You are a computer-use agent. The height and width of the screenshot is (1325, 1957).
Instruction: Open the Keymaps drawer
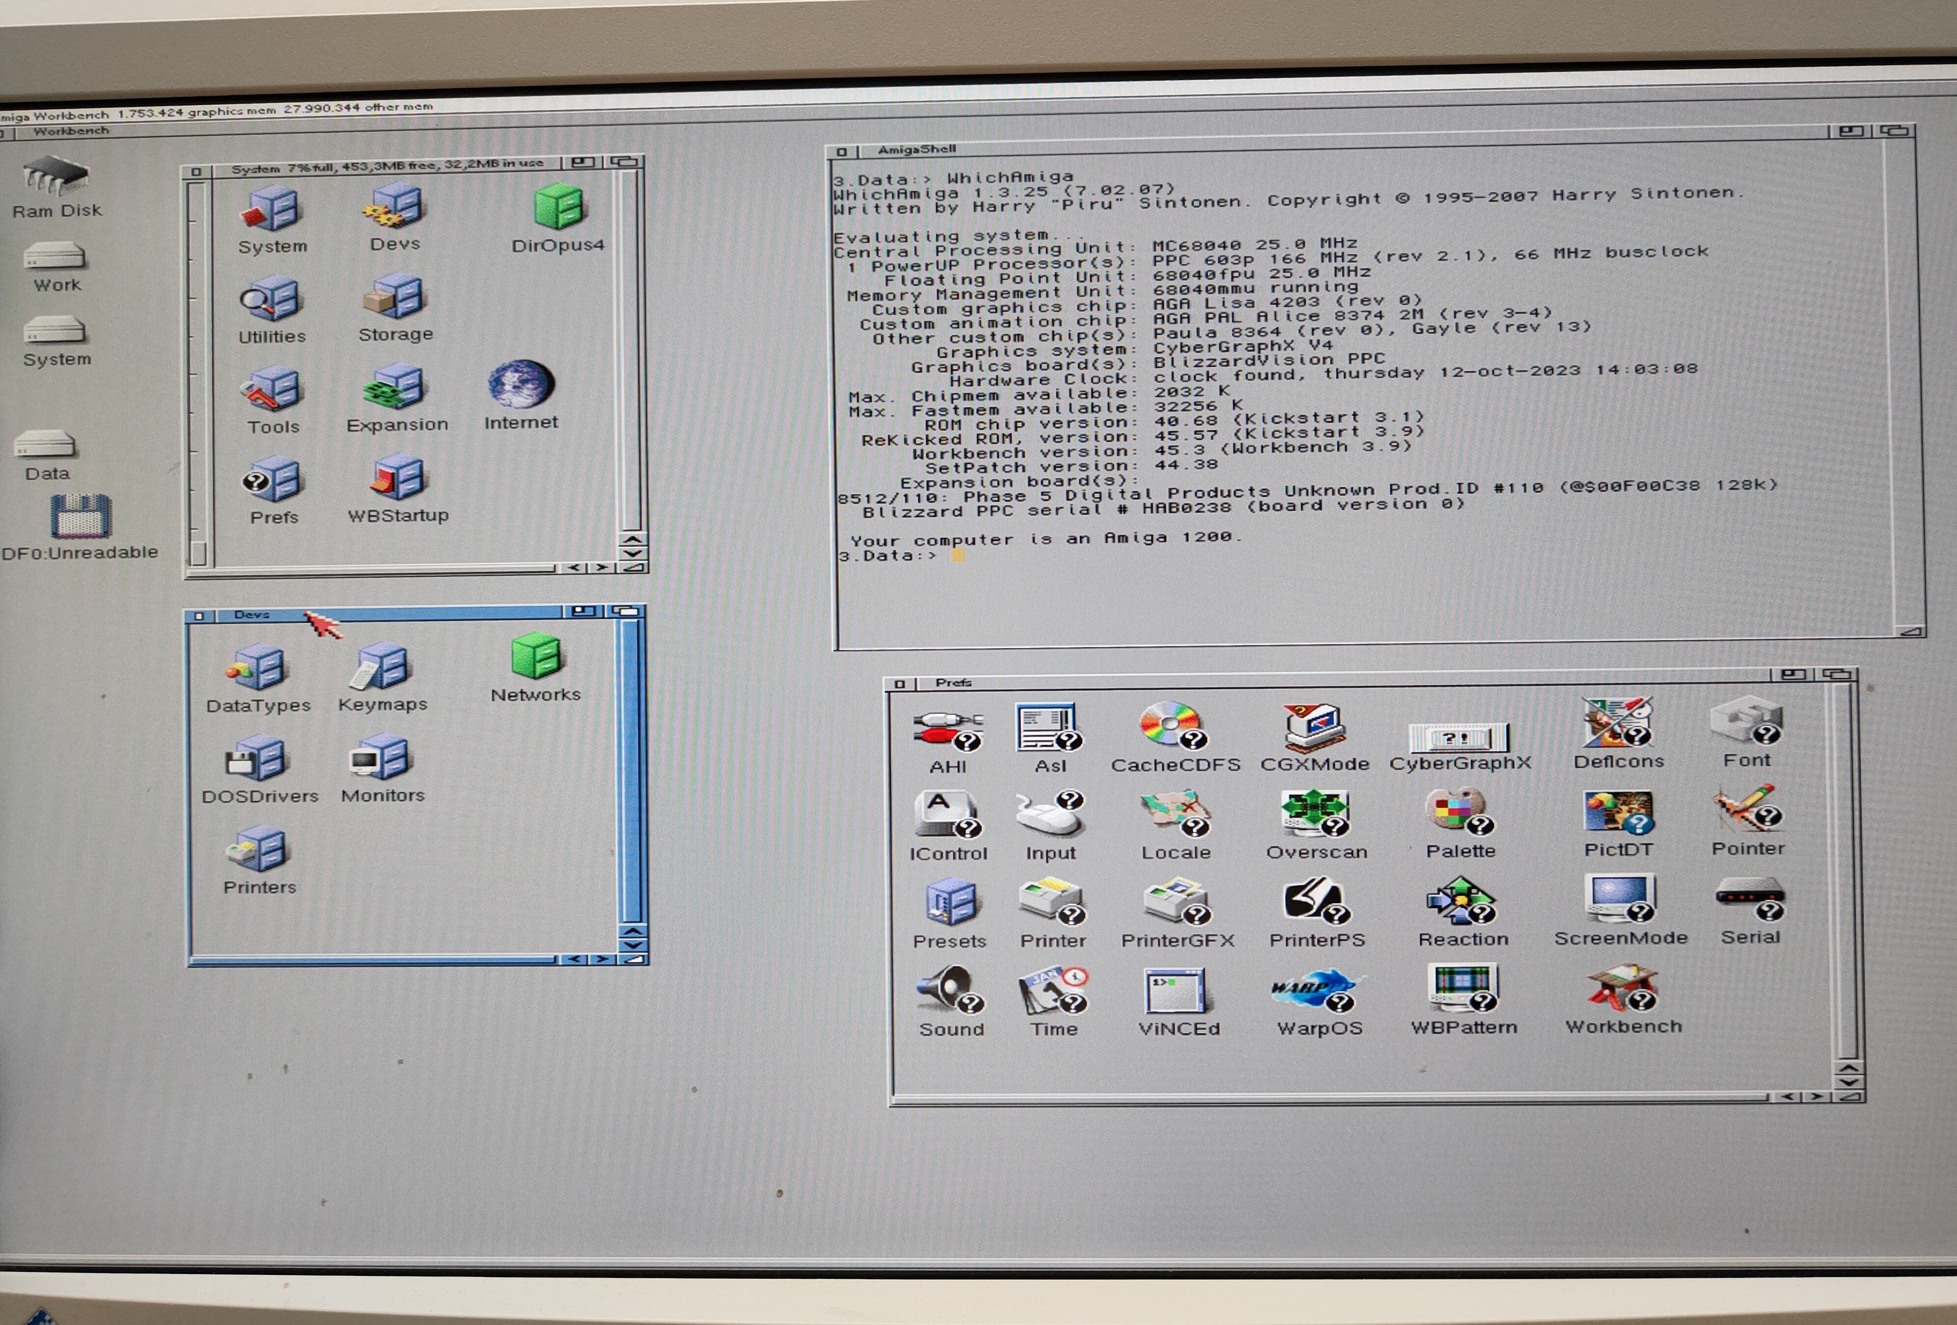[x=381, y=666]
